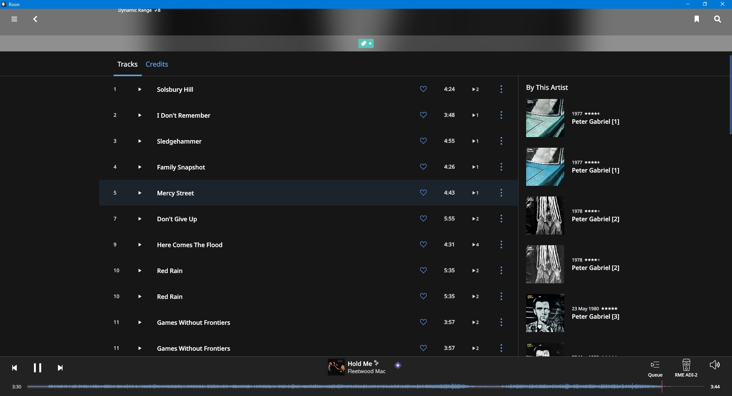Select the second Games Without Frontiers title

coord(193,348)
